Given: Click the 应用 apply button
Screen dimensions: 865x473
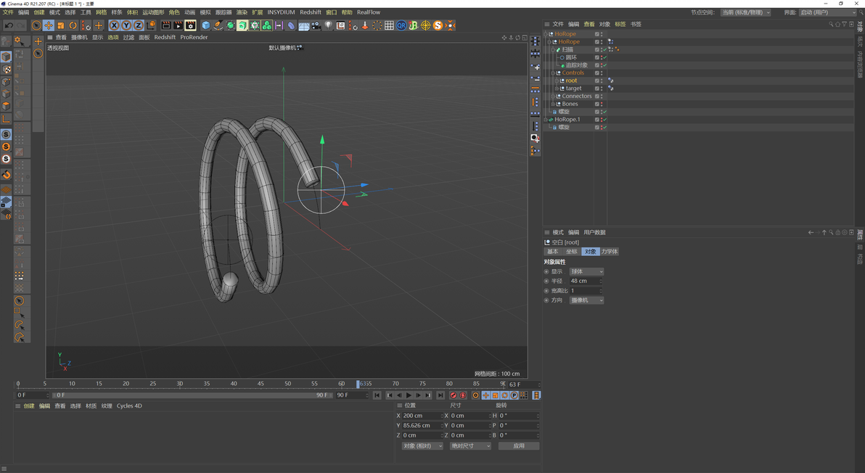Looking at the screenshot, I should pos(518,446).
